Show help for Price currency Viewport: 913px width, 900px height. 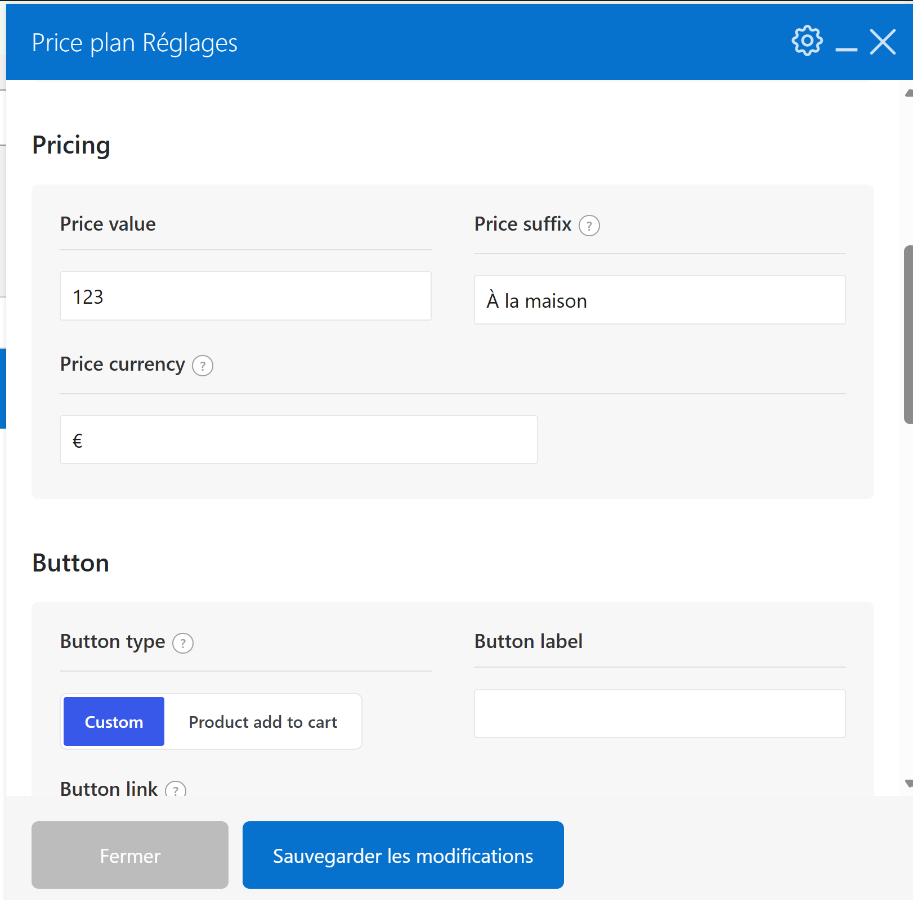tap(203, 366)
